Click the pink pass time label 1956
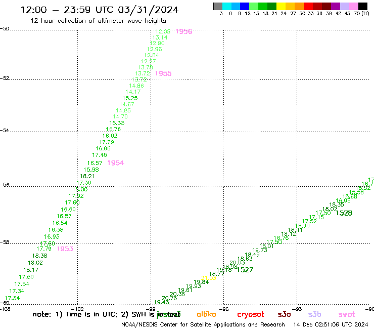 pyautogui.click(x=184, y=31)
